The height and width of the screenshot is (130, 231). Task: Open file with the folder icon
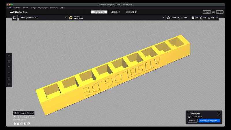[15, 18]
